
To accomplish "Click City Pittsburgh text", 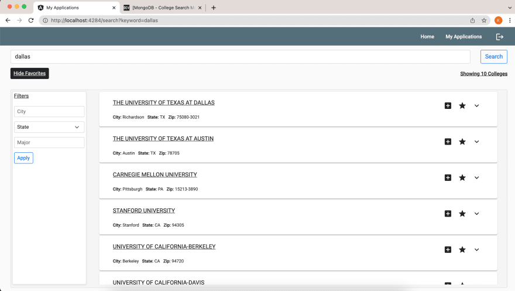I will (128, 189).
